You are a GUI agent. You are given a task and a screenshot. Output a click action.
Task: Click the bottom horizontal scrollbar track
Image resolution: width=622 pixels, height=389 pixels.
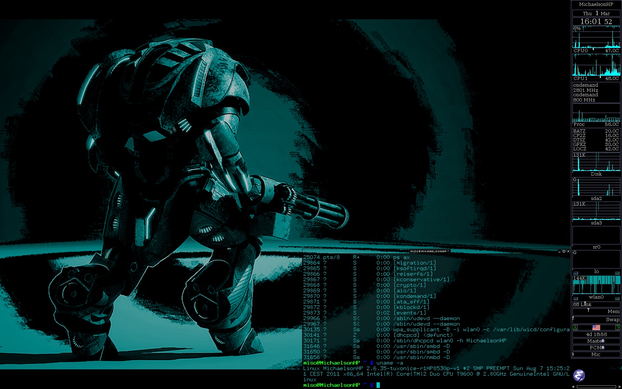pos(596,387)
